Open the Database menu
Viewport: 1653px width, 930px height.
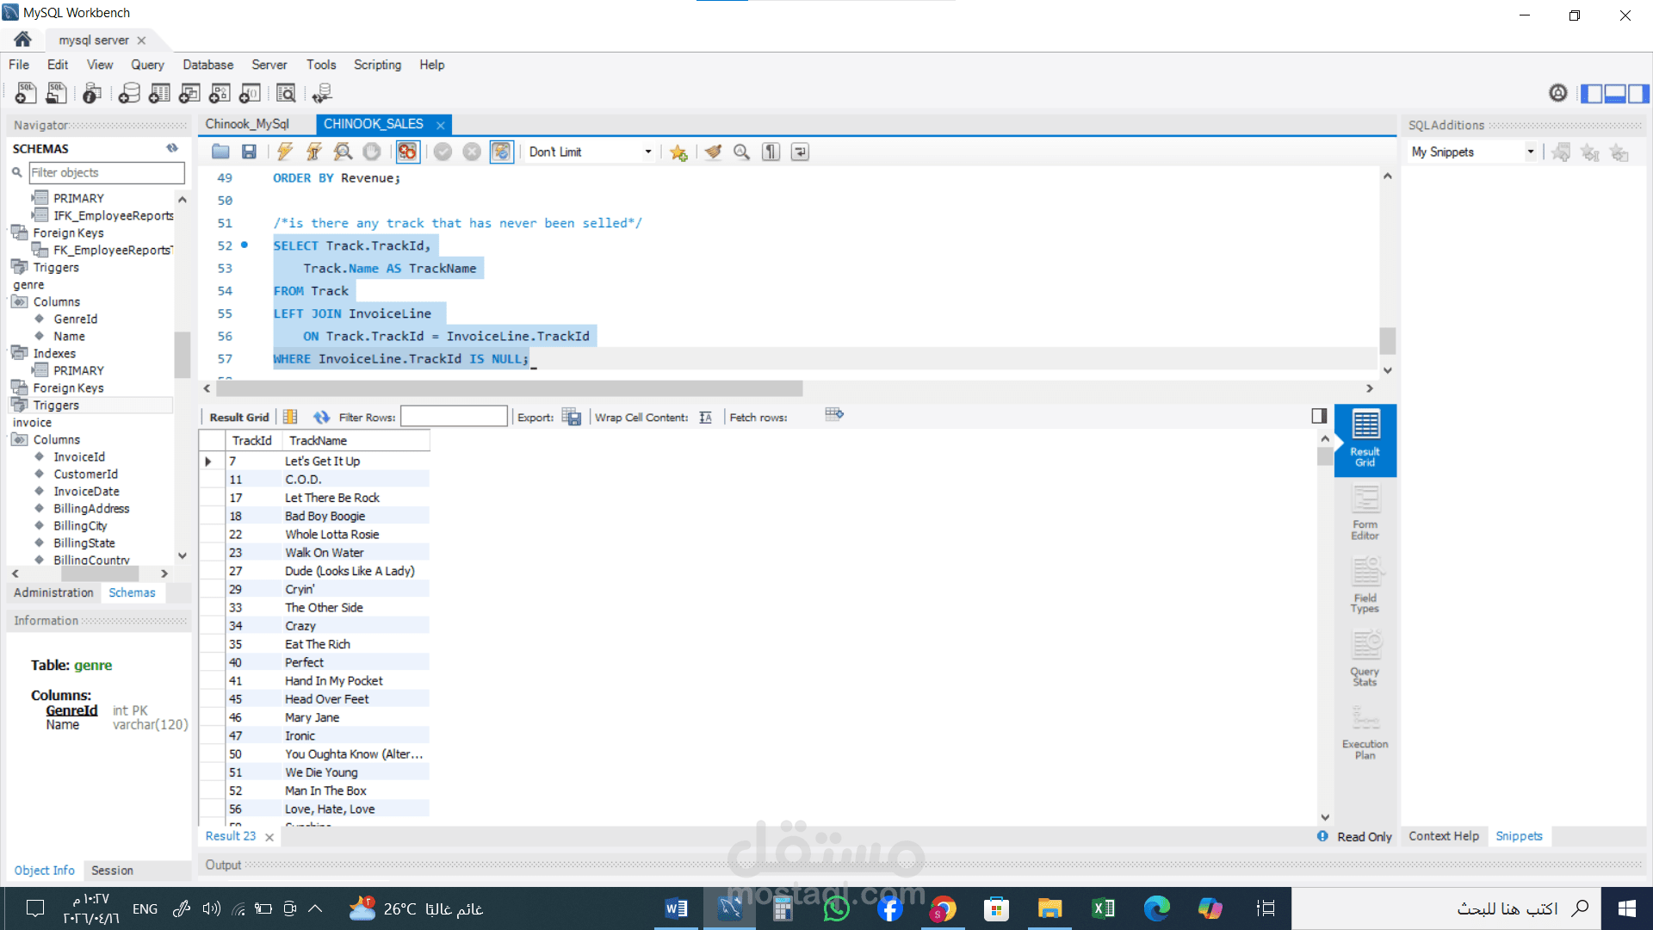tap(207, 65)
